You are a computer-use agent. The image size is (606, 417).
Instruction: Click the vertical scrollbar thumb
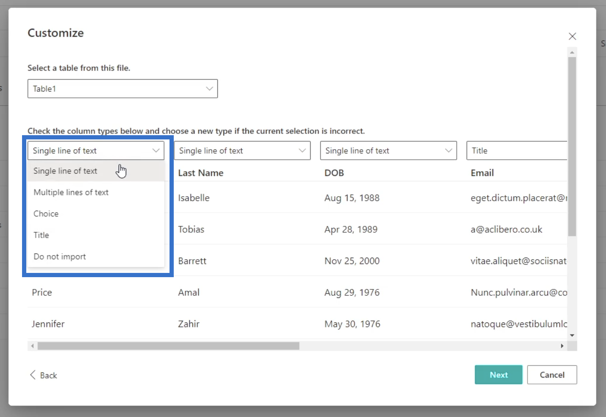click(572, 146)
